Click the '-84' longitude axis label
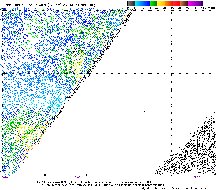 (87, 175)
